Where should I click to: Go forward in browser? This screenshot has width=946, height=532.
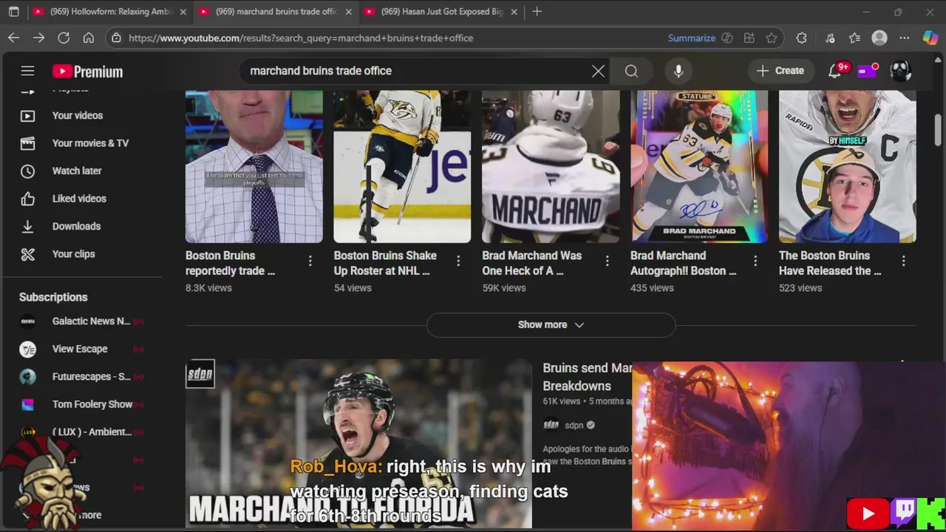pyautogui.click(x=39, y=38)
